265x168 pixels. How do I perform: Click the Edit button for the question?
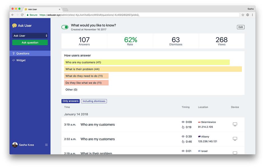(241, 27)
